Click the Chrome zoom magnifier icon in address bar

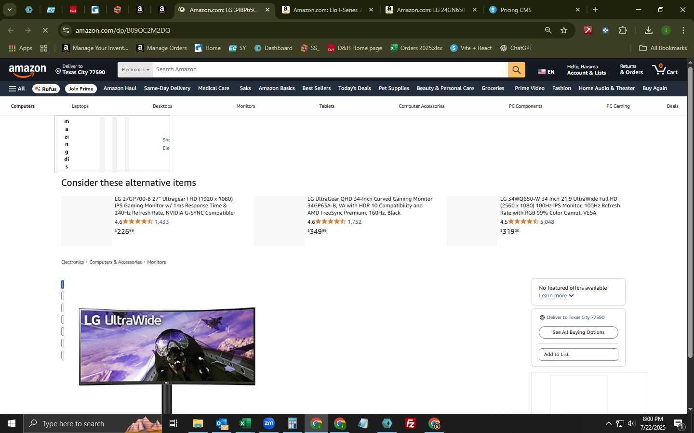pyautogui.click(x=548, y=30)
